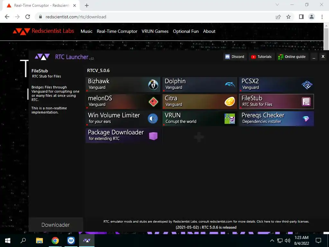Click the Downloader button

(x=56, y=225)
